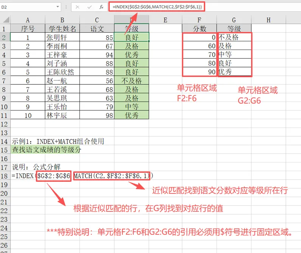This screenshot has width=301, height=253.
Task: Click lookup score cell 80
Action: point(200,63)
